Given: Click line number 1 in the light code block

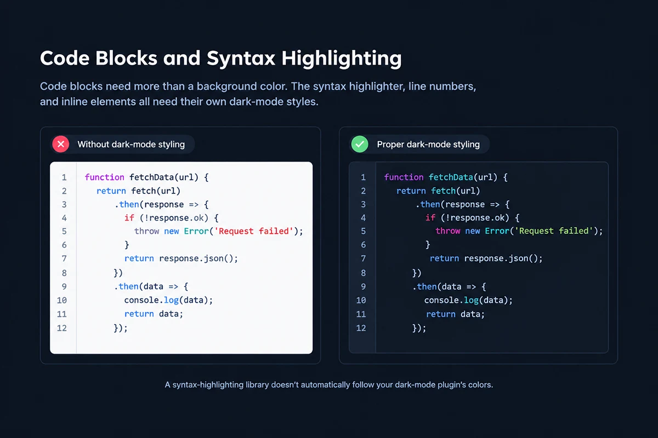Looking at the screenshot, I should tap(64, 177).
